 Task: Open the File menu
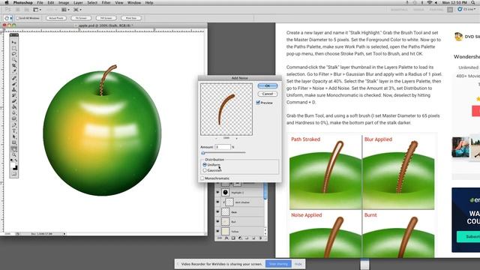tap(40, 3)
